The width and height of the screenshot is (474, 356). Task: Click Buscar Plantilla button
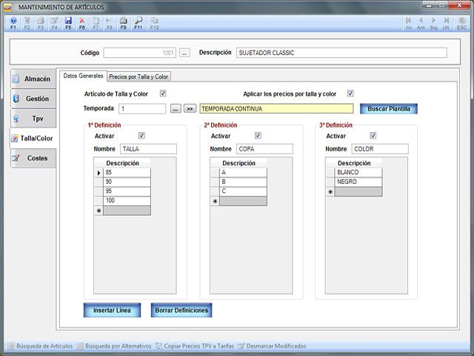389,109
